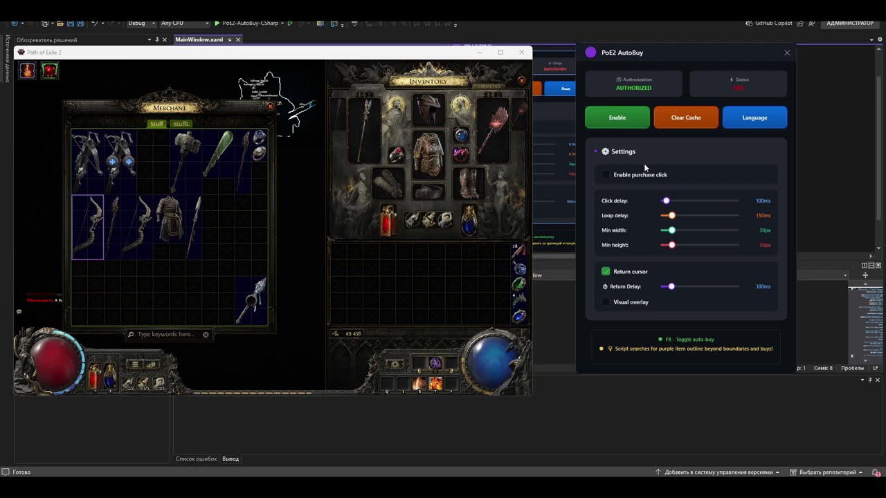This screenshot has width=886, height=498.
Task: Open GitHub Copilot in Visual Studio
Action: (x=769, y=23)
